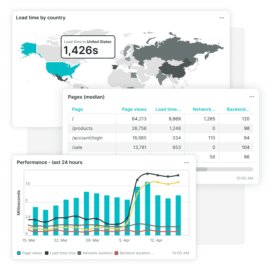Click the last black Load time data point
The image size is (272, 272).
(x=178, y=175)
